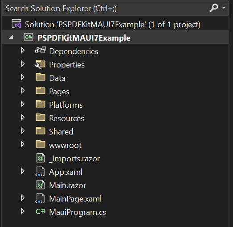
Task: Click the magnifier search icon
Action: (213, 8)
